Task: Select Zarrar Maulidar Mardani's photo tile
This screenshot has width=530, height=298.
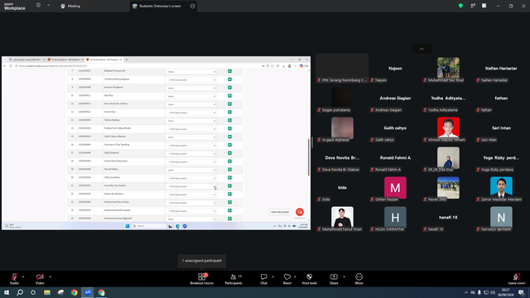Action: pyautogui.click(x=501, y=188)
